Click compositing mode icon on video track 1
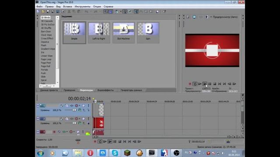The image size is (280, 157). click(x=80, y=110)
